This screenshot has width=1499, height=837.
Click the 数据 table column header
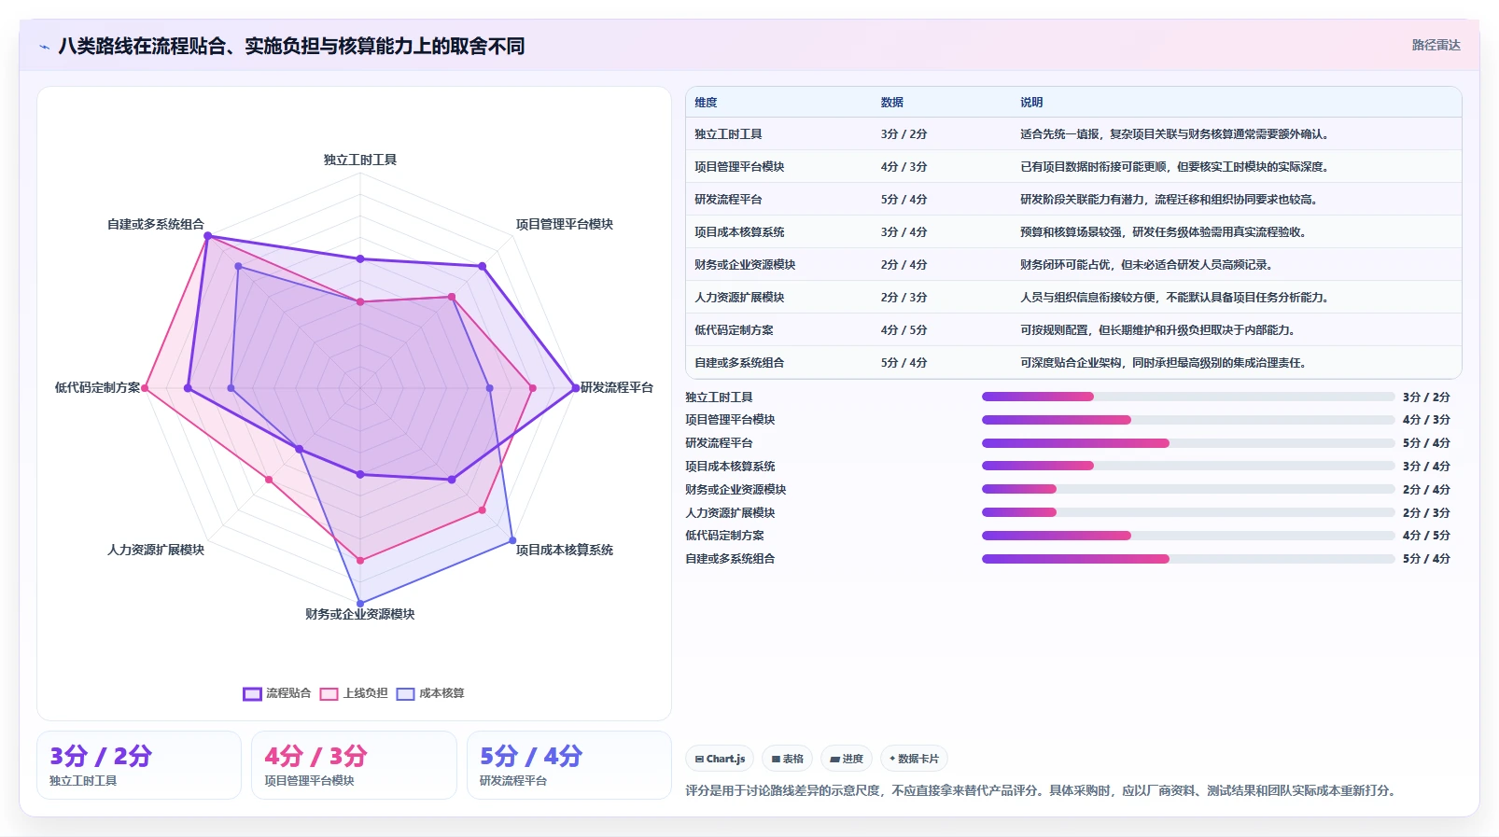click(892, 103)
